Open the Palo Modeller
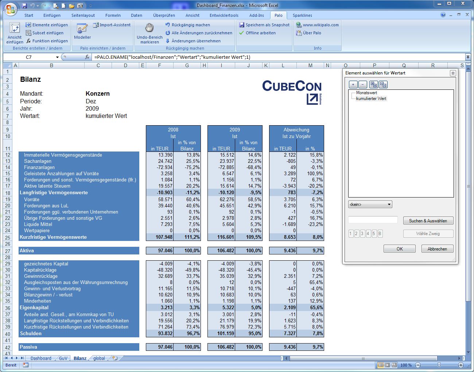The image size is (474, 372). point(82,29)
